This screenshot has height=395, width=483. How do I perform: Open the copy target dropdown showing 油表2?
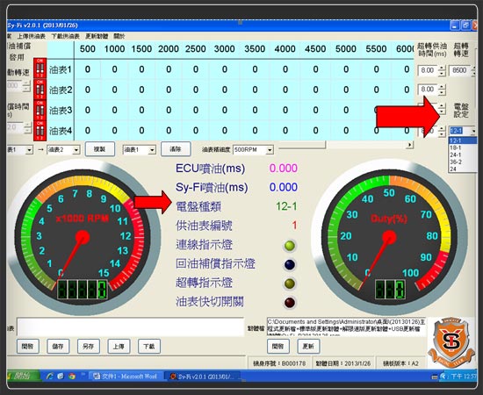coord(63,150)
